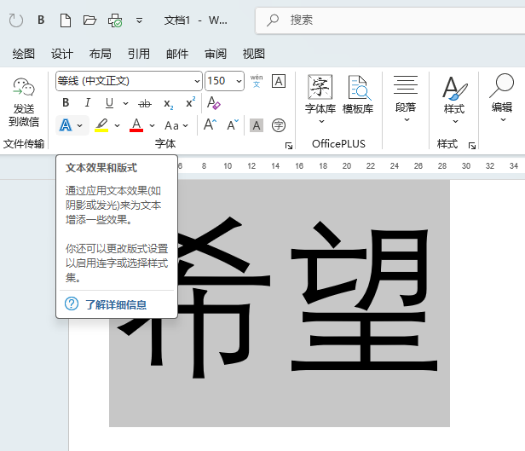This screenshot has height=451, width=525.
Task: Click the bold B quick access icon
Action: [x=41, y=20]
